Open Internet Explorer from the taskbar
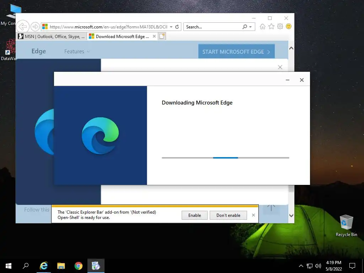The height and width of the screenshot is (273, 364). (x=44, y=266)
